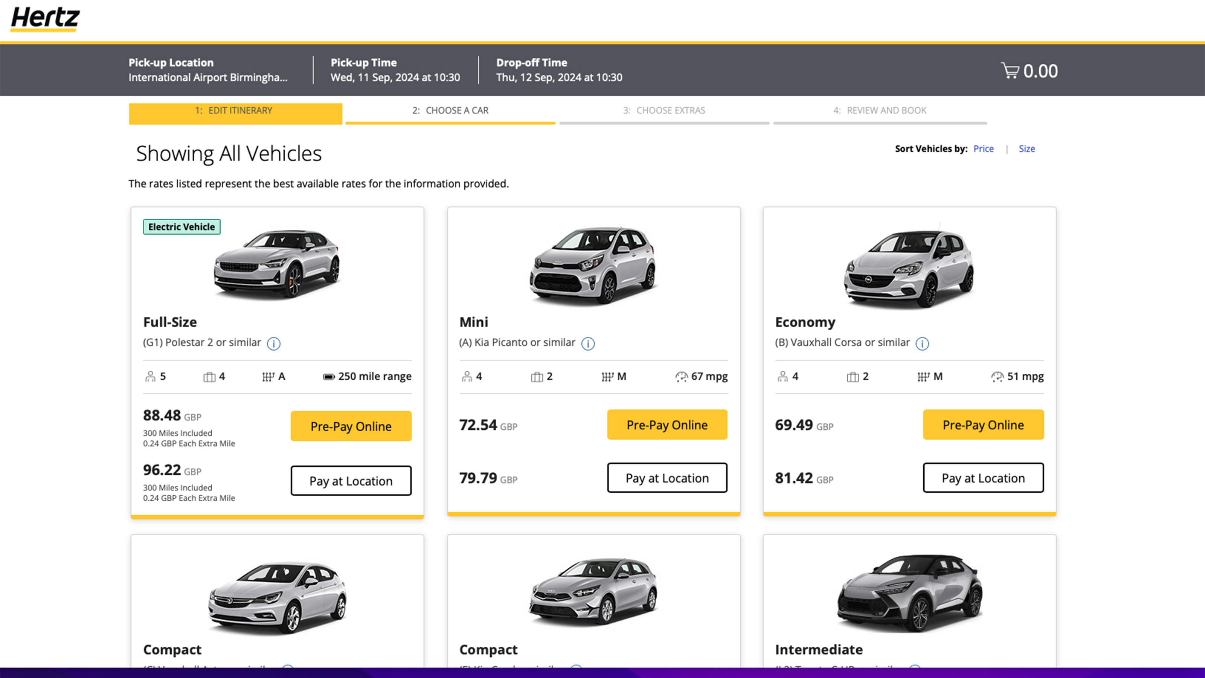Click passenger icon on Mini card
This screenshot has height=678, width=1205.
coord(467,377)
